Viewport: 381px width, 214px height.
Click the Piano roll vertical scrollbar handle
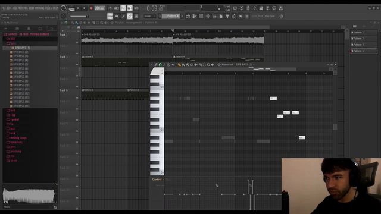335,127
